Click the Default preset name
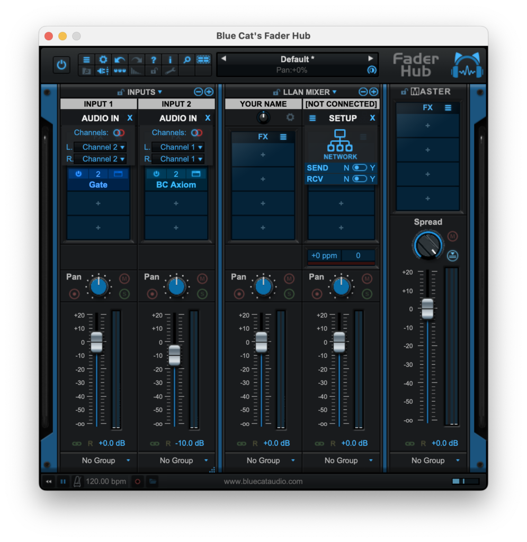This screenshot has width=527, height=542. pos(297,59)
